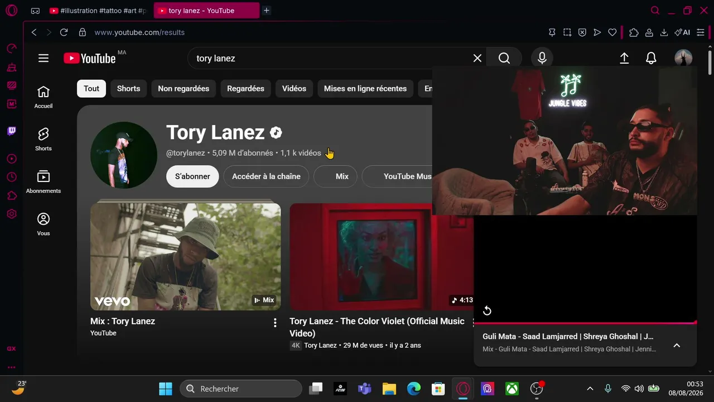The height and width of the screenshot is (402, 714).
Task: Open File Explorer from the taskbar
Action: pyautogui.click(x=389, y=389)
